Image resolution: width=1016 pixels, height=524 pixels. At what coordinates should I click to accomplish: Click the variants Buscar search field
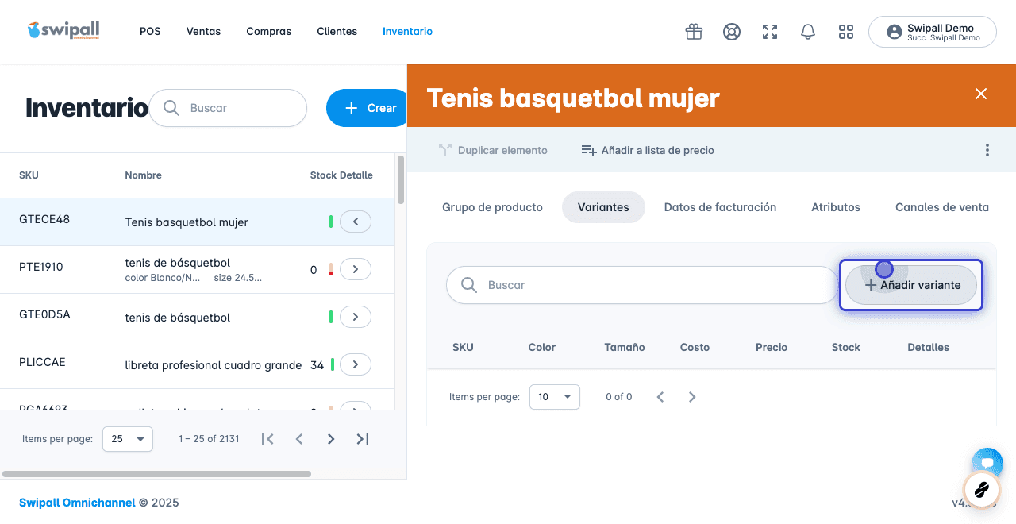pyautogui.click(x=642, y=285)
